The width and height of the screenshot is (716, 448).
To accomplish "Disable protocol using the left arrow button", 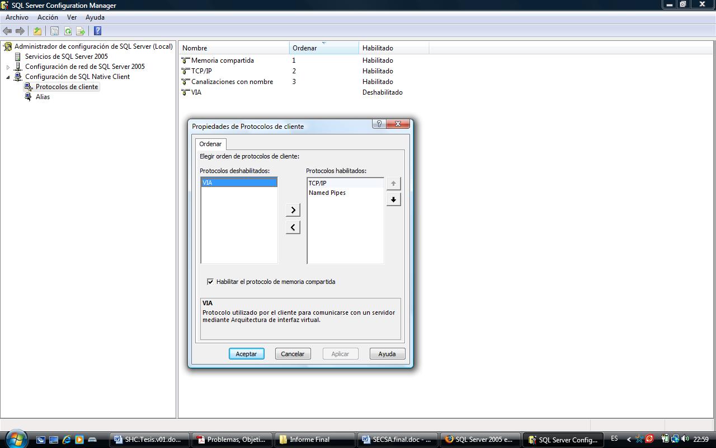I will 293,227.
